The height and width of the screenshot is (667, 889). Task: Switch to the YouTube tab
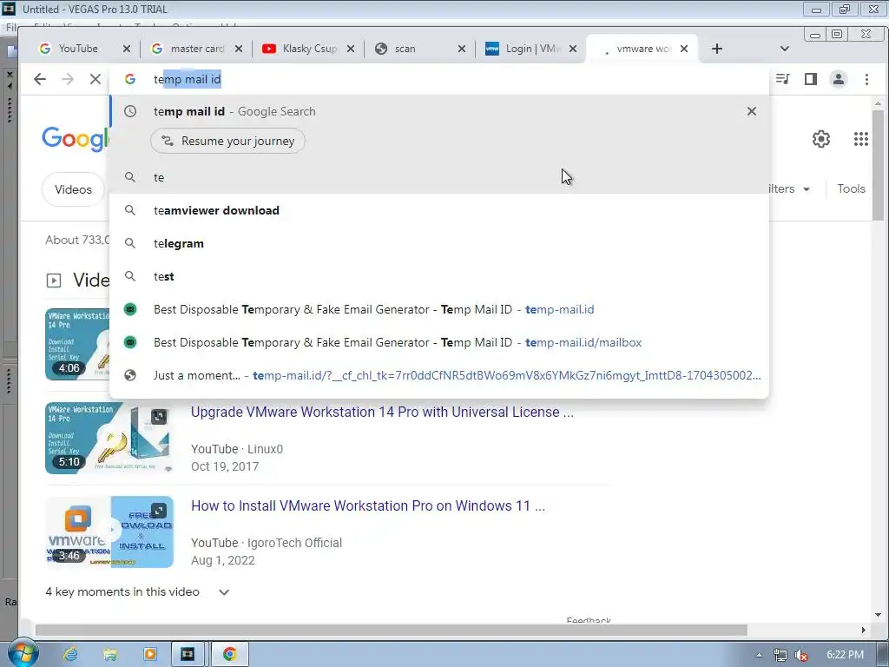78,49
